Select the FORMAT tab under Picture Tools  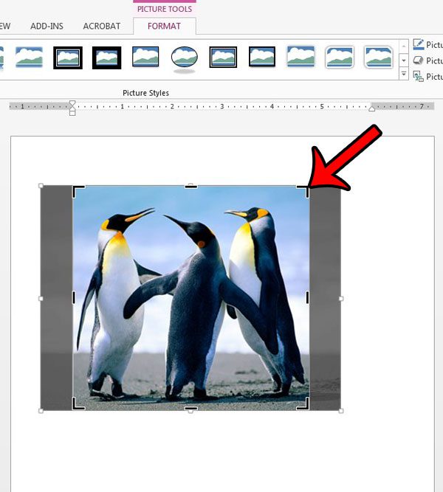coord(164,26)
